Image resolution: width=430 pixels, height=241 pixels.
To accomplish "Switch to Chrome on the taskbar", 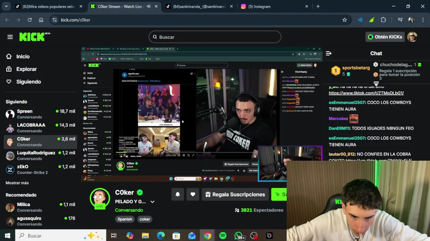I will click(207, 236).
